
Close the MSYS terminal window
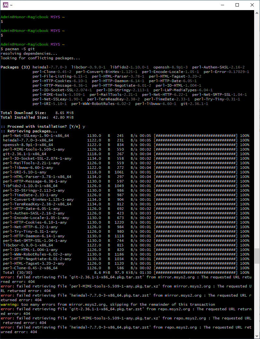tap(252, 5)
